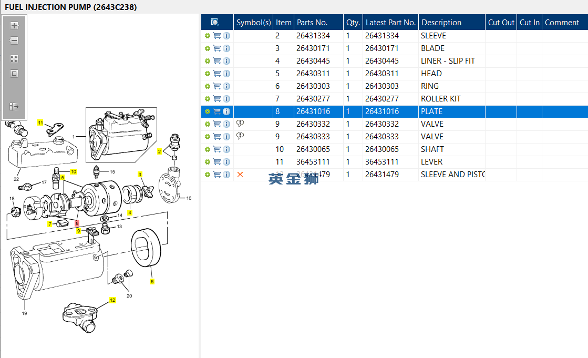Add SLEEVE 26431334 to cart
This screenshot has height=358, width=588.
[216, 36]
